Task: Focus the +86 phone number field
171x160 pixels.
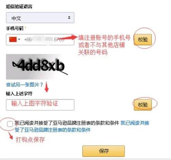Action: [40, 39]
